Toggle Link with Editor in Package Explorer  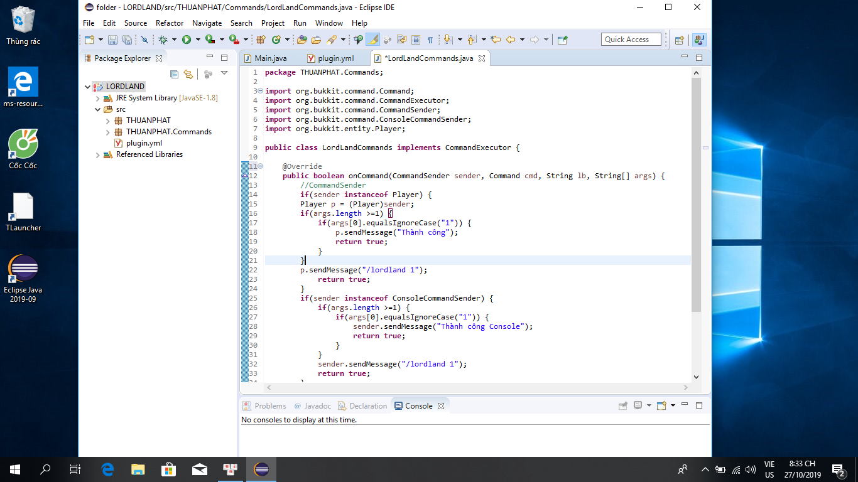click(x=188, y=74)
